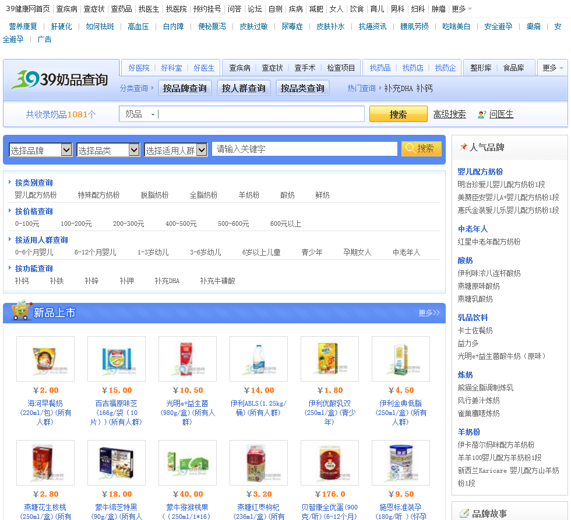Open the 蒙牛缔芝特黑 product thumbnail
Image resolution: width=571 pixels, height=520 pixels.
[x=117, y=463]
